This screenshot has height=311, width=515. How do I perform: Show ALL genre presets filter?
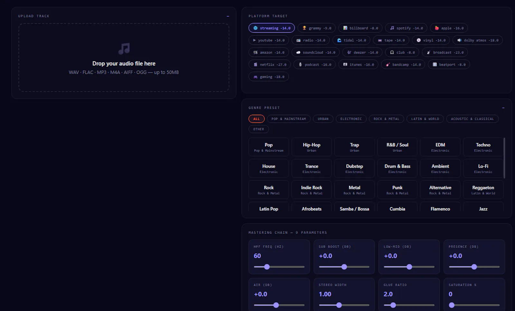(257, 119)
